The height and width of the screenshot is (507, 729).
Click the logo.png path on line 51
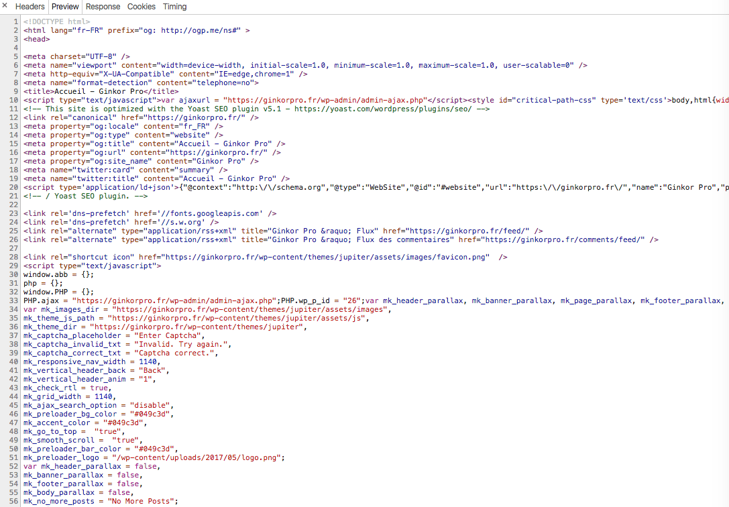pyautogui.click(x=197, y=458)
